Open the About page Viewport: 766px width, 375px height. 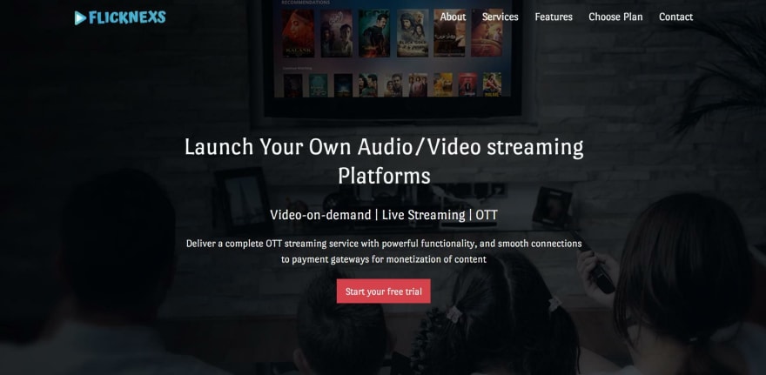tap(453, 17)
